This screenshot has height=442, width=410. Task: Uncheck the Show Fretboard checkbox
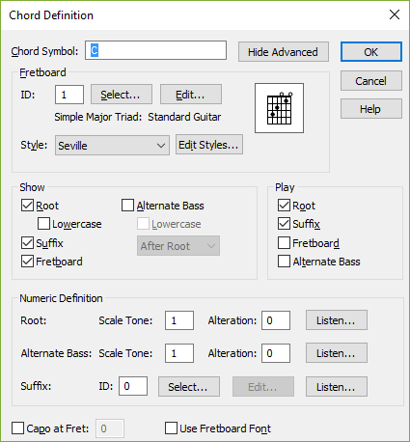(x=27, y=262)
